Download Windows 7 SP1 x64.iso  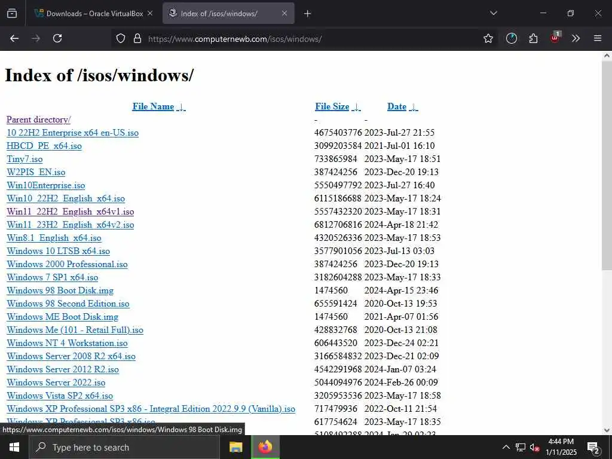(53, 277)
